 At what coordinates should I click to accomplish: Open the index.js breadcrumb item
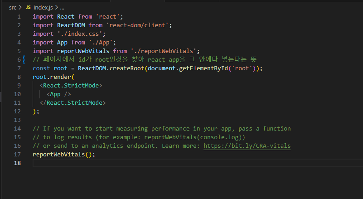coord(43,8)
